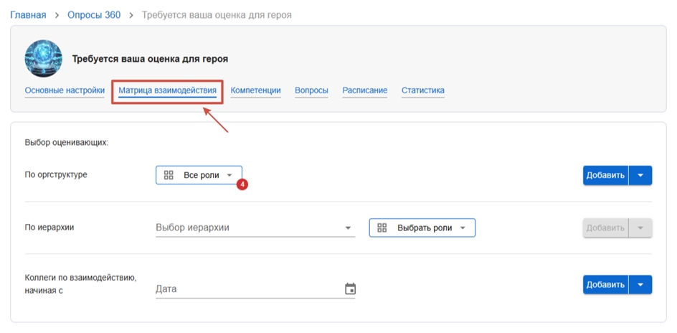Open arrow menu beside top 'Добавить' button
This screenshot has width=677, height=333.
coord(640,175)
